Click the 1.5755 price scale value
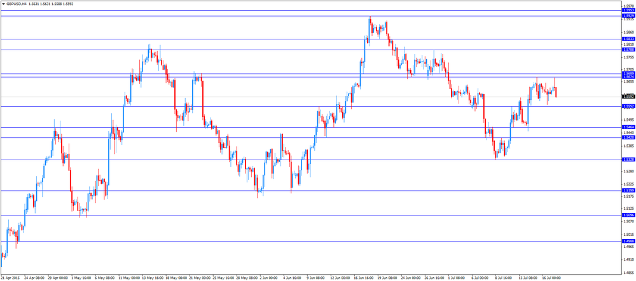 click(x=629, y=57)
